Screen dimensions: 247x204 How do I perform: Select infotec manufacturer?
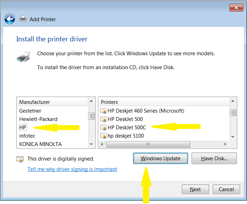pyautogui.click(x=27, y=136)
